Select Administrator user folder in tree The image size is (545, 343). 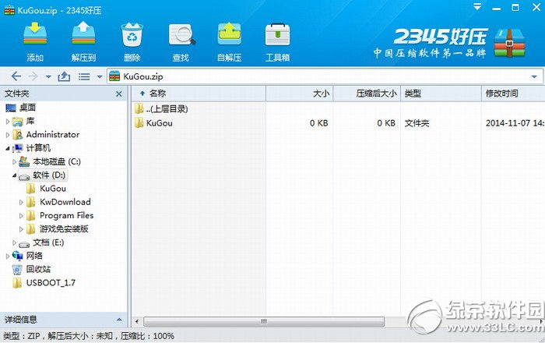(46, 135)
